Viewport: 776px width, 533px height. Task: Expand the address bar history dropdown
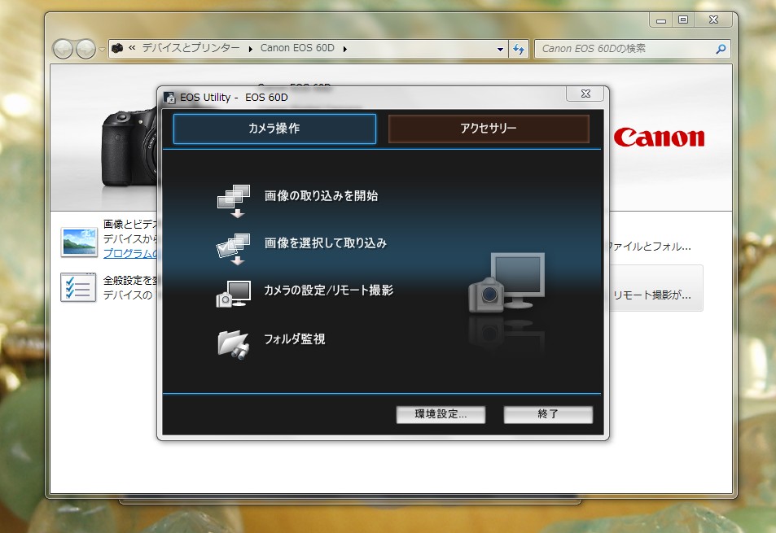tap(500, 49)
